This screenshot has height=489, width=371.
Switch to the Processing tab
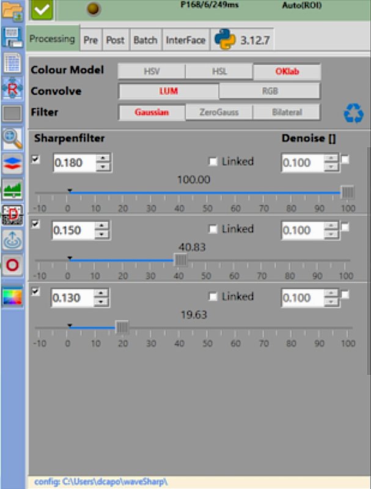53,39
